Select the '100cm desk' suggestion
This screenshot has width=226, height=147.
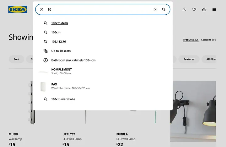(60, 23)
